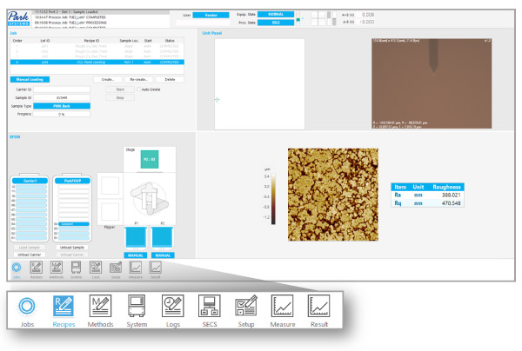The width and height of the screenshot is (522, 351).
Task: Open the Sample Type PWR Back selector
Action: (62, 106)
